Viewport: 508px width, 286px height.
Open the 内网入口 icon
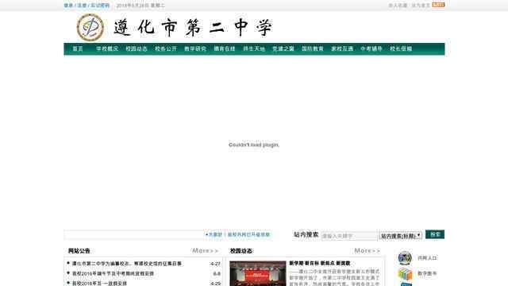click(405, 258)
